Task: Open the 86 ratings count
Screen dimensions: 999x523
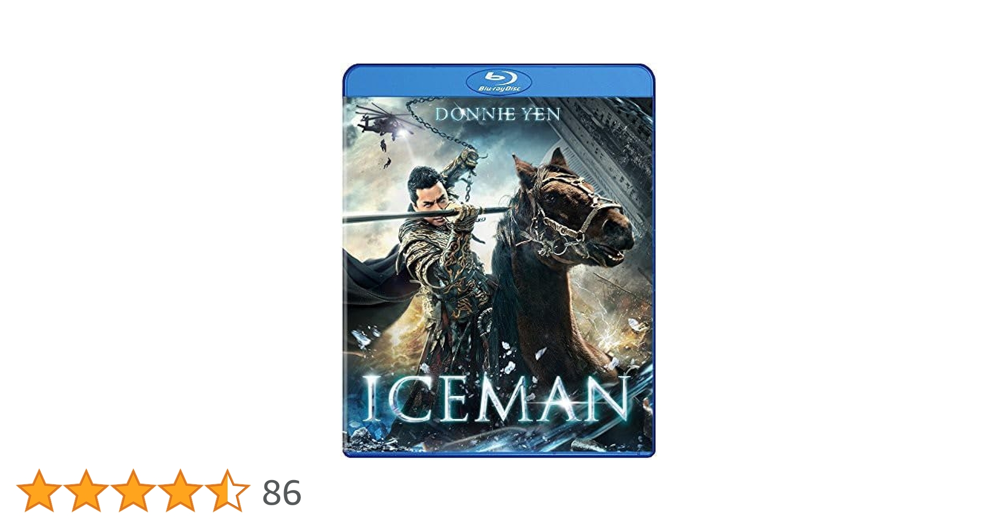Action: click(282, 493)
